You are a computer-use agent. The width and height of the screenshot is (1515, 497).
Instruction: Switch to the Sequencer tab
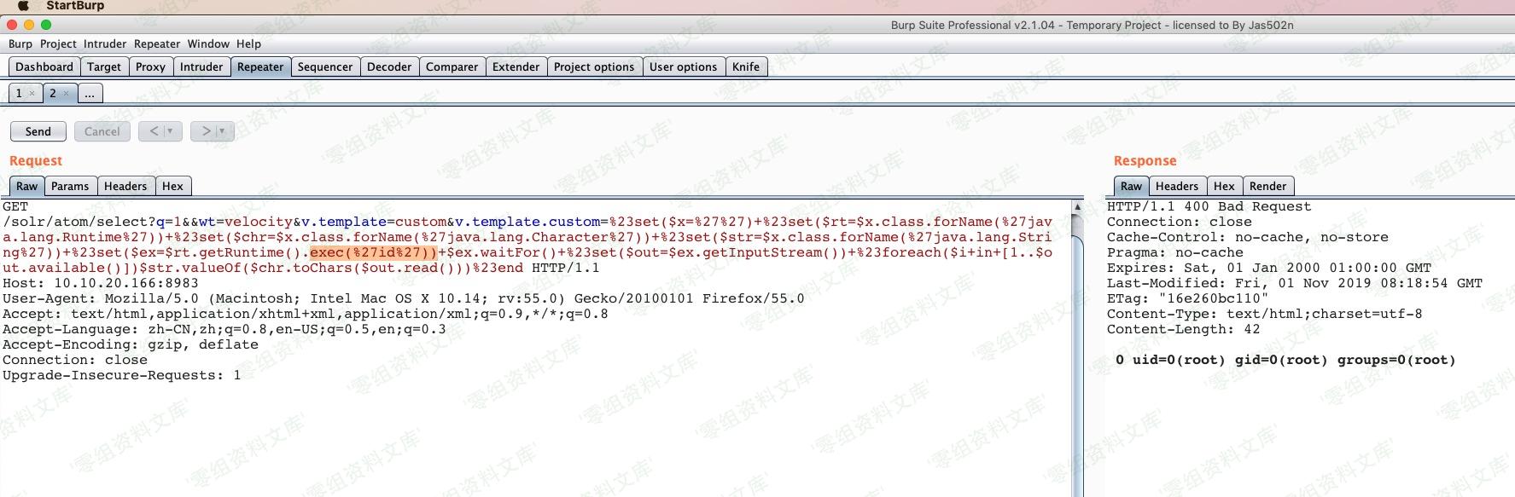point(324,66)
